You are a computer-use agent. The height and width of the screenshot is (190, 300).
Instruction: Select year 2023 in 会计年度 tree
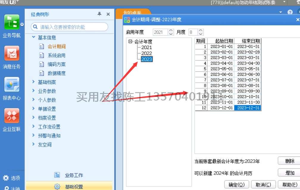pyautogui.click(x=147, y=59)
